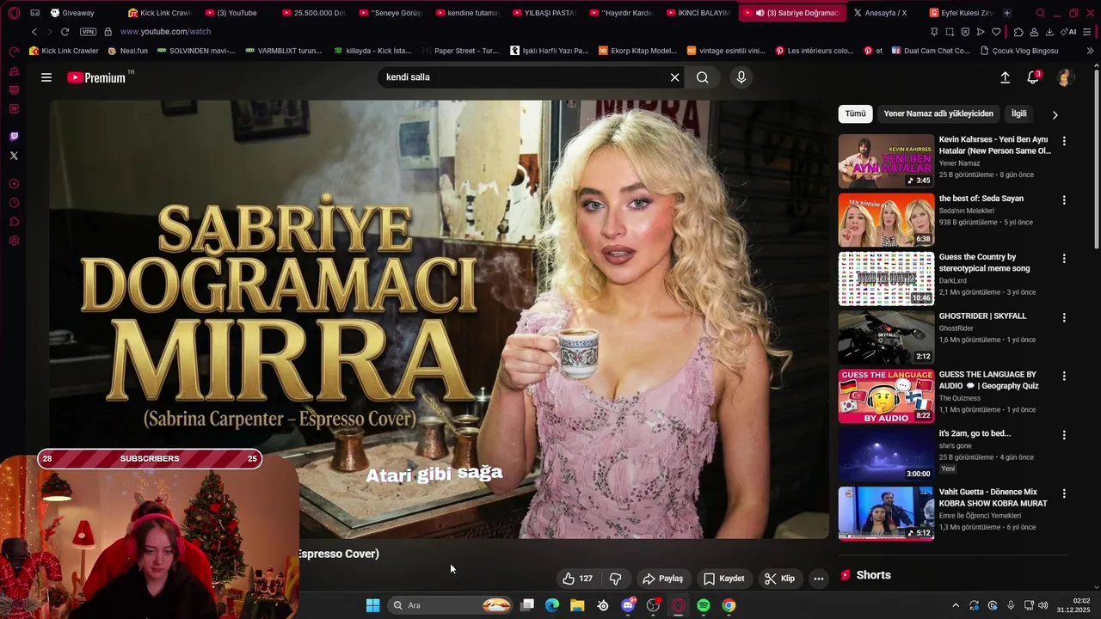The image size is (1101, 619).
Task: Open the Twitch icon in Opera sidebar
Action: click(x=14, y=137)
